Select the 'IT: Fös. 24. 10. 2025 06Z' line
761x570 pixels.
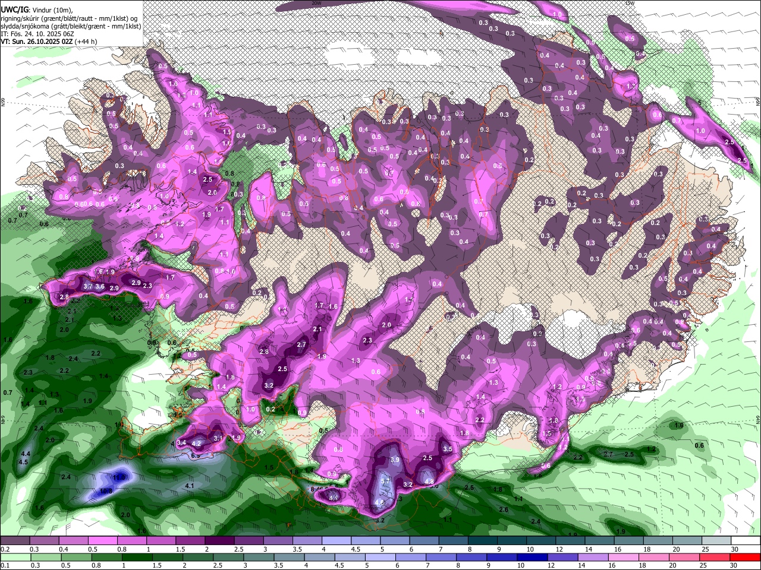(37, 34)
